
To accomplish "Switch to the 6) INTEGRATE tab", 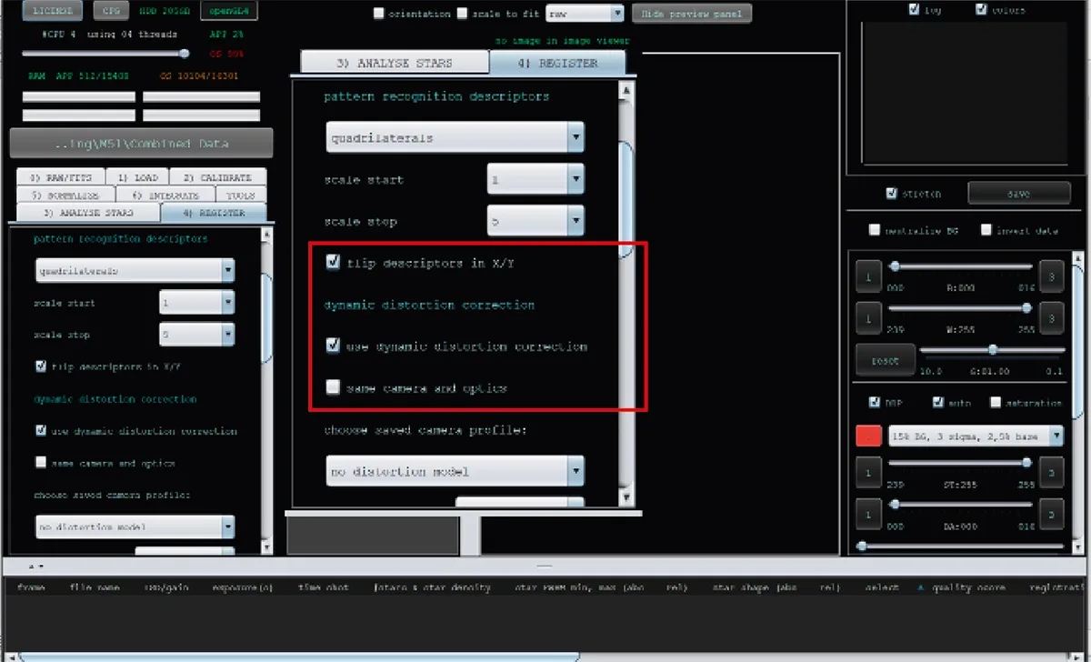I will point(165,195).
